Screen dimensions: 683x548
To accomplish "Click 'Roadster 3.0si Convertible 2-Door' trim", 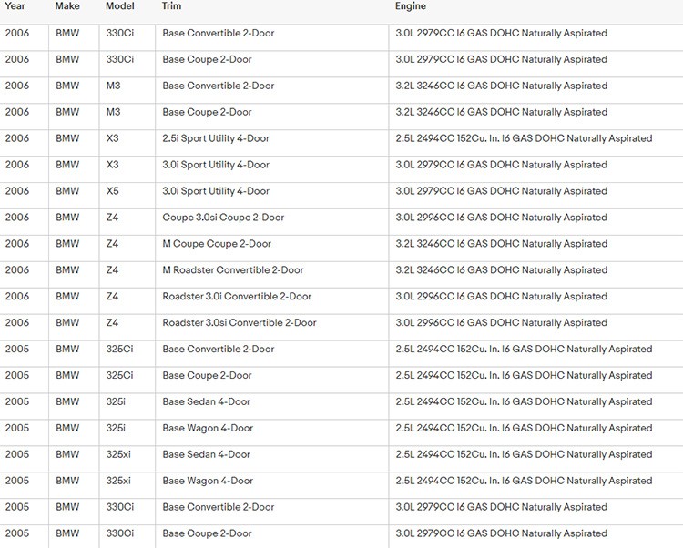I will point(240,322).
